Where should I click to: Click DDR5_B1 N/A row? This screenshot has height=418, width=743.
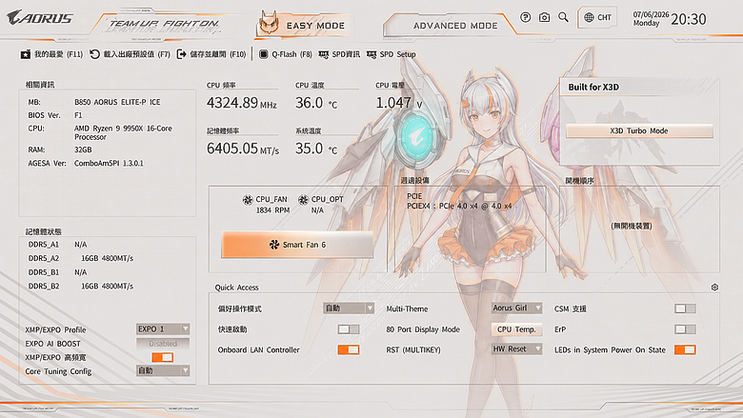tap(57, 272)
